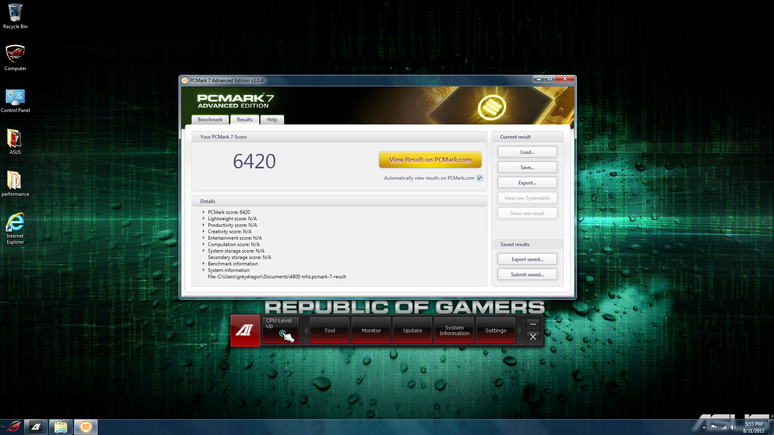
Task: Click the result file path line
Action: click(277, 277)
